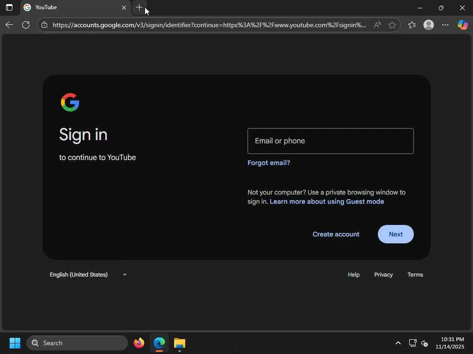Expand English (United States) language dropdown
Screen dimensions: 473x354
pos(88,275)
